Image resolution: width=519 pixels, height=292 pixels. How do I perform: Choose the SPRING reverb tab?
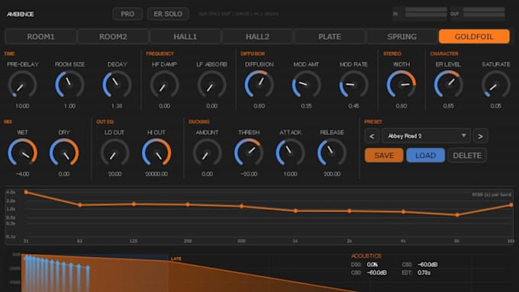(401, 37)
